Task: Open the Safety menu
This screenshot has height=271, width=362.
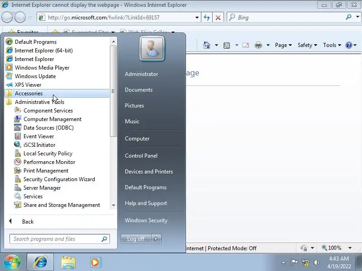Action: pyautogui.click(x=307, y=45)
